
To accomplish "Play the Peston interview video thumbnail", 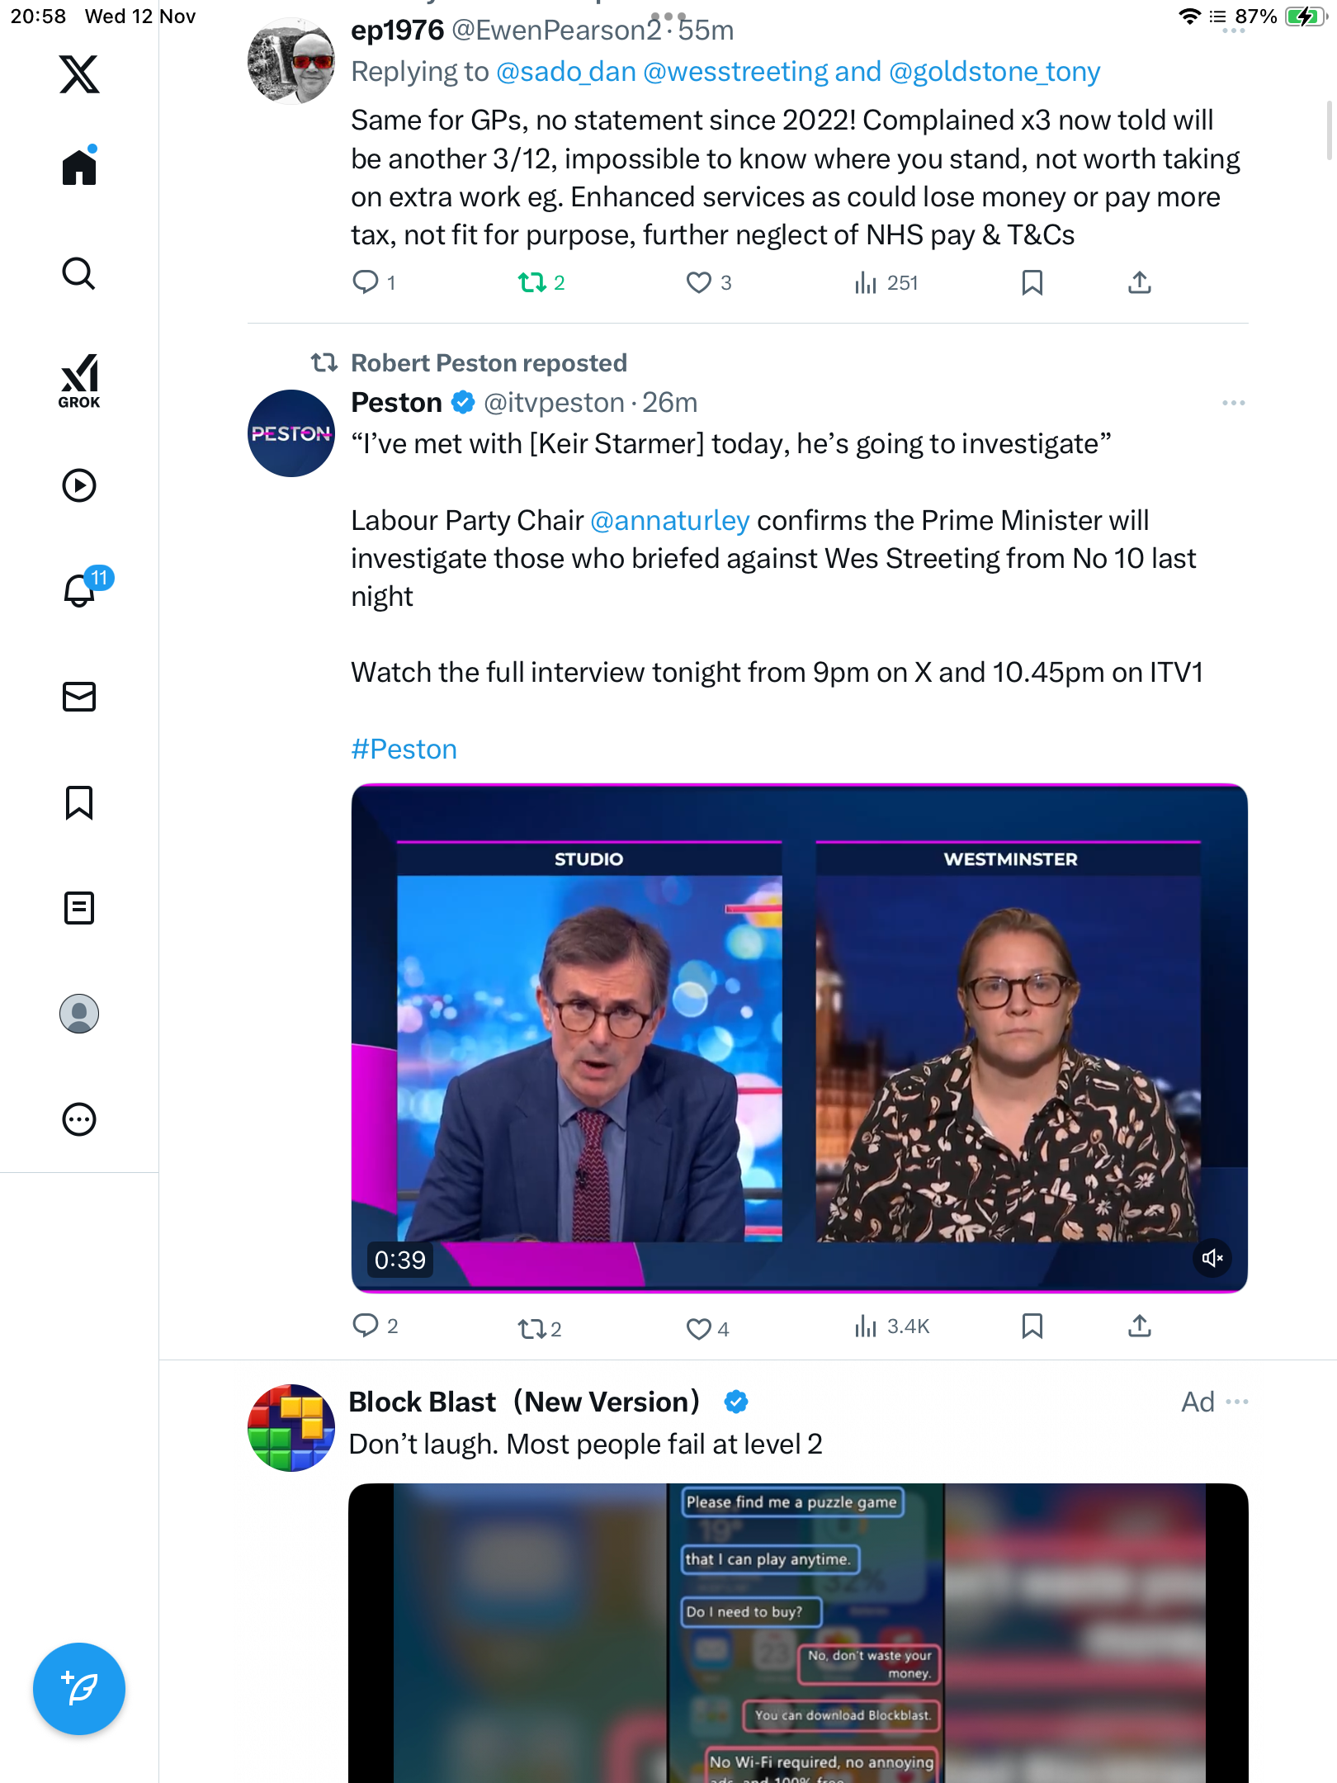I will (x=799, y=1038).
